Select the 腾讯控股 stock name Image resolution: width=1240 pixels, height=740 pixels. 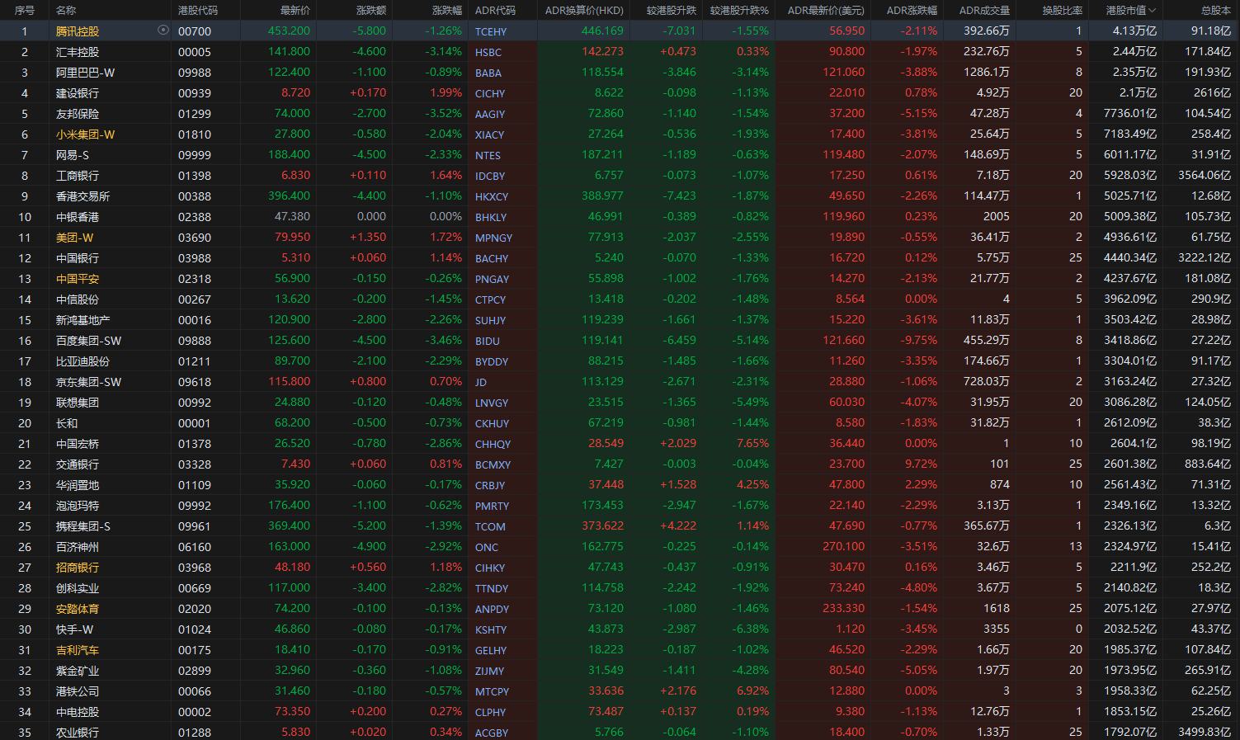click(78, 31)
